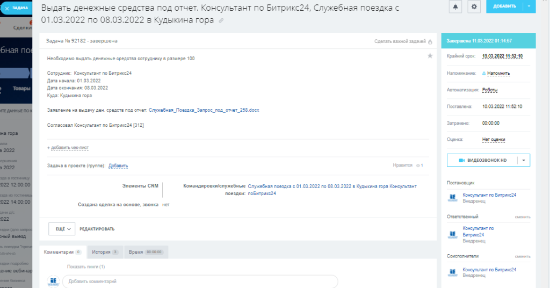The width and height of the screenshot is (550, 288).
Task: Click the reminder bell icon beside Напомнить
Action: click(484, 73)
